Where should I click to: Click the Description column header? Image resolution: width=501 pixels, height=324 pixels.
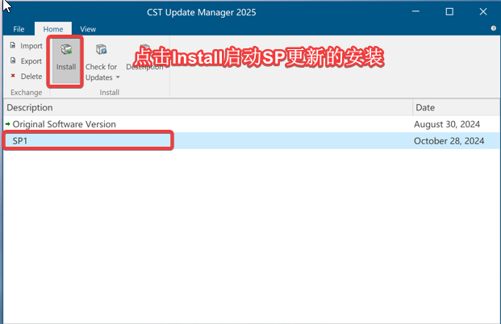[207, 107]
